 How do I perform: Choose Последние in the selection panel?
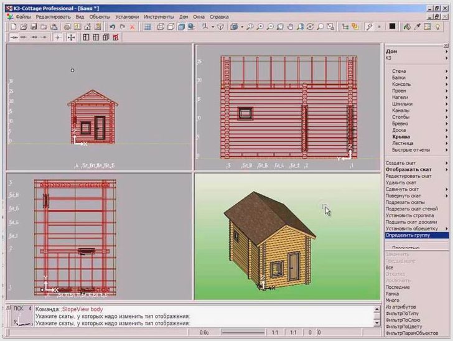pos(398,287)
